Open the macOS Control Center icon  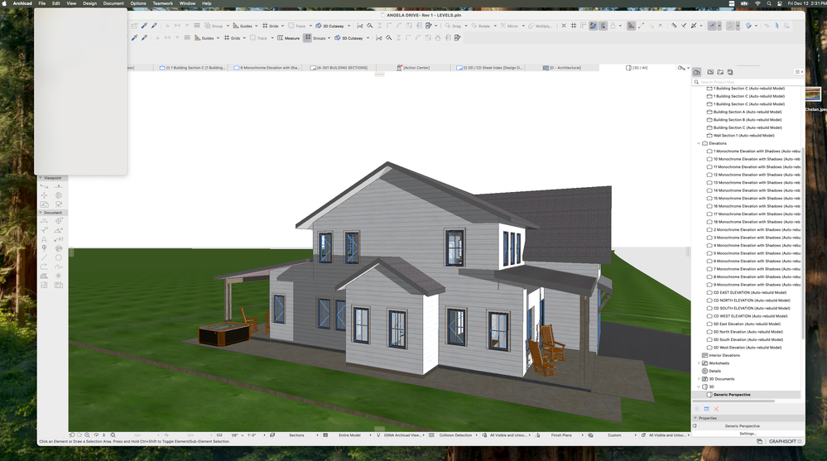pyautogui.click(x=780, y=3)
